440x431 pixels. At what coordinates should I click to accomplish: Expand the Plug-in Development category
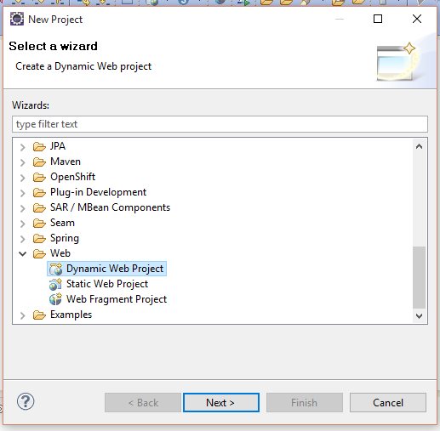[x=23, y=193]
